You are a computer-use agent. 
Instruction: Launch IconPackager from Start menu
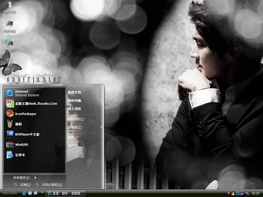click(34, 114)
